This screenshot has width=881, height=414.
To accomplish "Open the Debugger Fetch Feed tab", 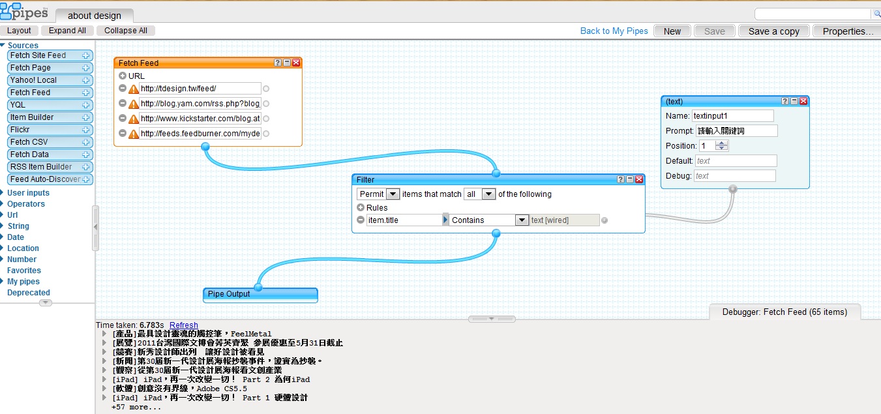I will 784,312.
